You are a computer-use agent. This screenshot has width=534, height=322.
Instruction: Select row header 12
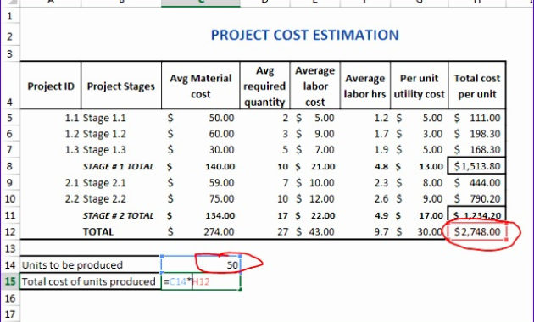point(10,232)
